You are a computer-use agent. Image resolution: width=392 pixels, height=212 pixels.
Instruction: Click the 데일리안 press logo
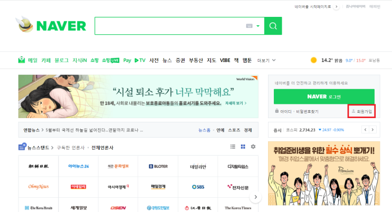click(x=198, y=167)
